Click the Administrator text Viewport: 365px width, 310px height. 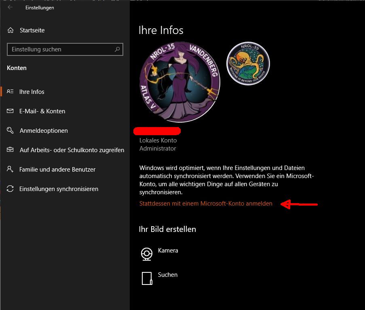158,149
